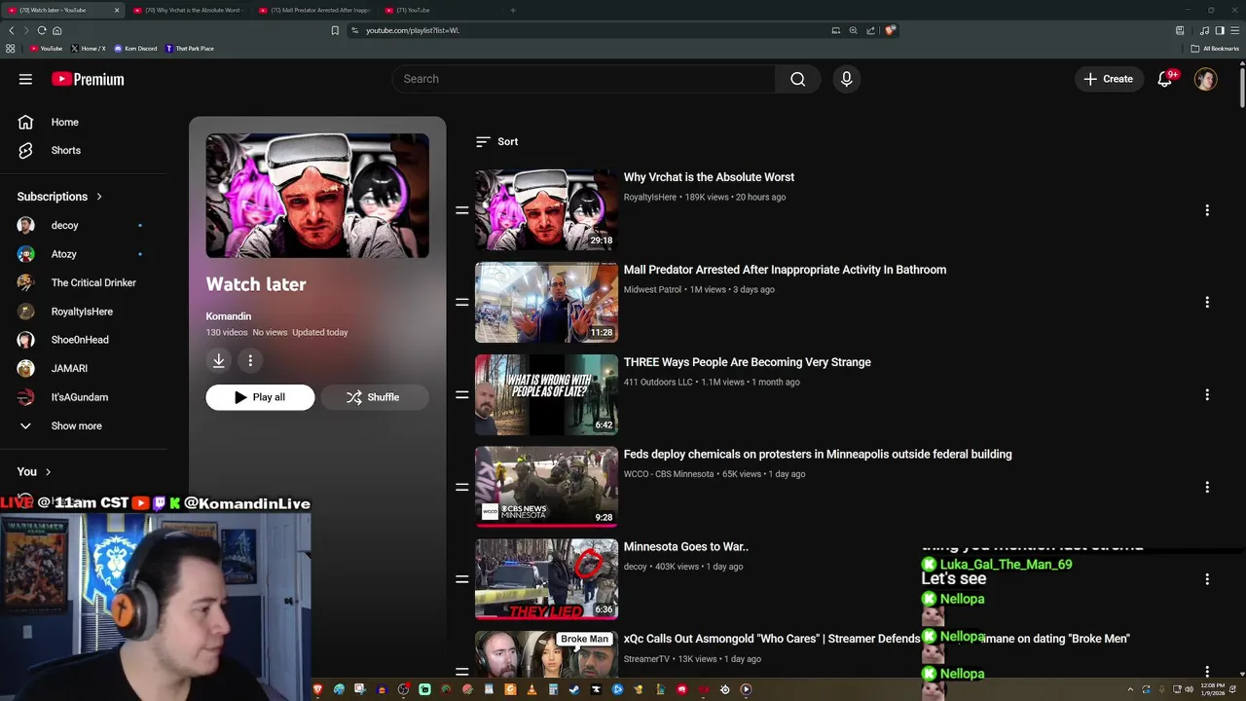1246x701 pixels.
Task: Open the YouTube hamburger guide menu
Action: tap(25, 79)
